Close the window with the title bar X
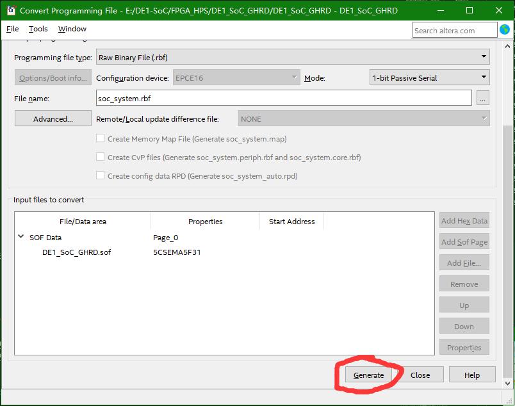The image size is (515, 406). [499, 10]
